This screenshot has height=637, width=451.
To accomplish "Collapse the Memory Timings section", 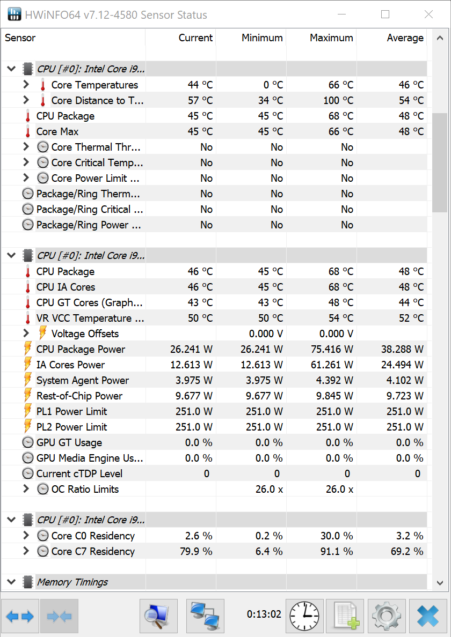I will tap(11, 582).
